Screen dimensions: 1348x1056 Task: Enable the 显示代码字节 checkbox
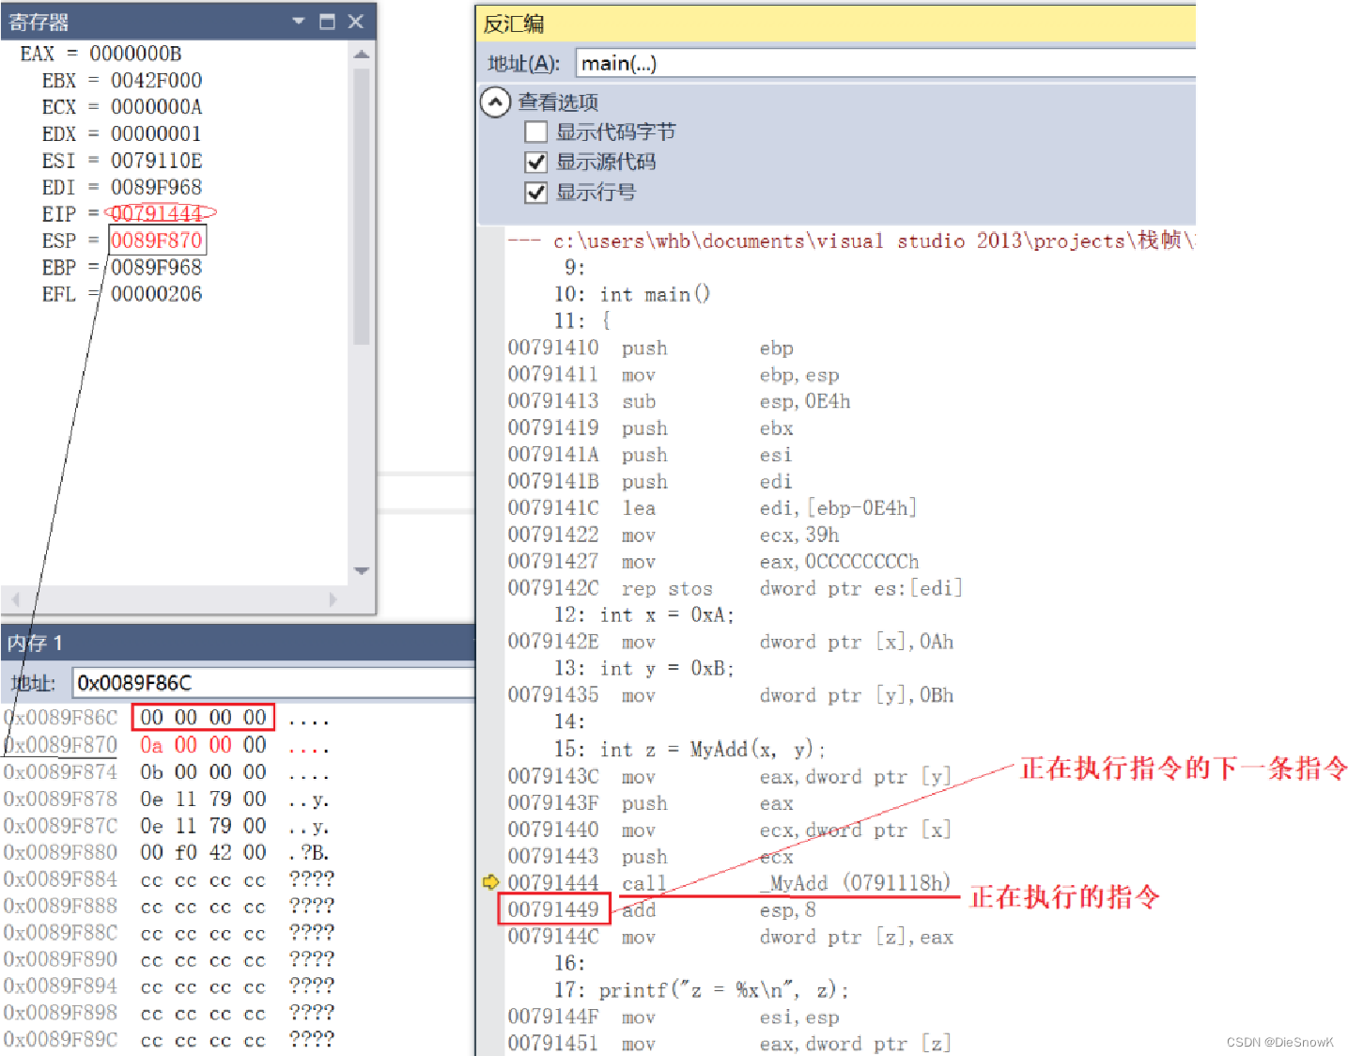(535, 132)
